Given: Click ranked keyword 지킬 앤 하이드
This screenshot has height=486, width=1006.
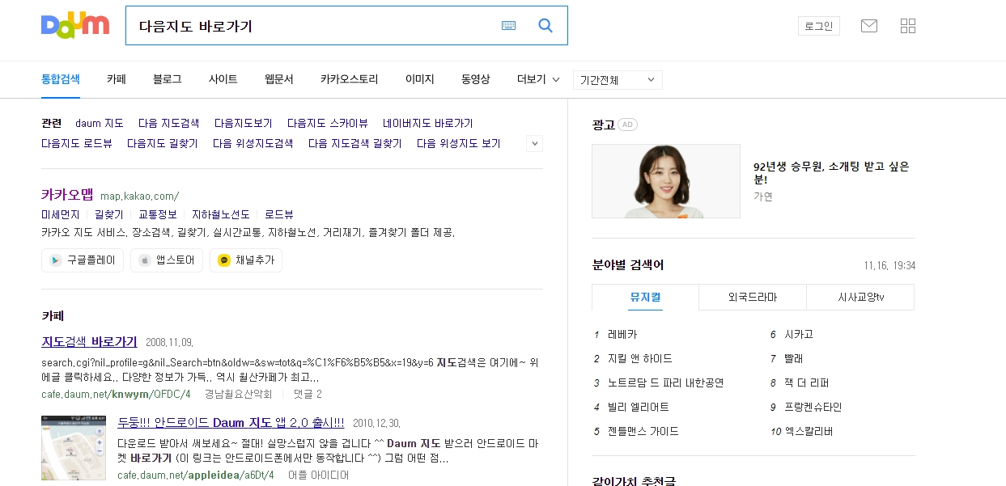Looking at the screenshot, I should 640,359.
